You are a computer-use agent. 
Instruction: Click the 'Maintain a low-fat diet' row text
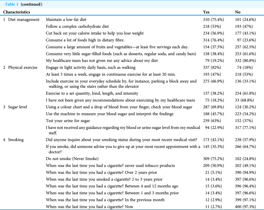click(x=66, y=20)
